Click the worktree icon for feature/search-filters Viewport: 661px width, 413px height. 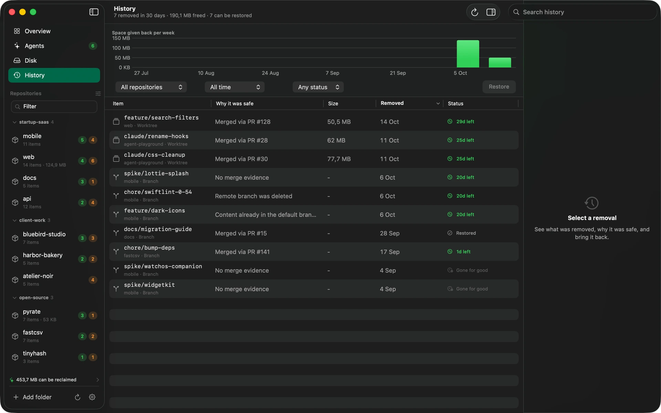click(116, 121)
